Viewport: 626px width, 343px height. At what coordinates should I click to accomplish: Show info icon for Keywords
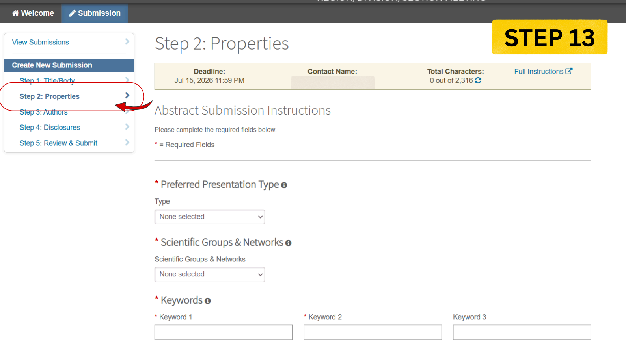tap(208, 301)
